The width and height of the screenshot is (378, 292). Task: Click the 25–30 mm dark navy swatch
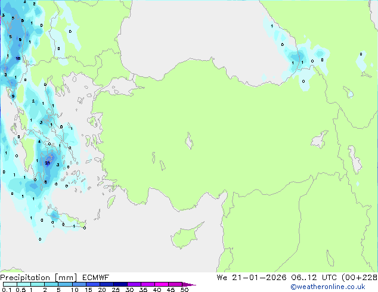(120, 284)
